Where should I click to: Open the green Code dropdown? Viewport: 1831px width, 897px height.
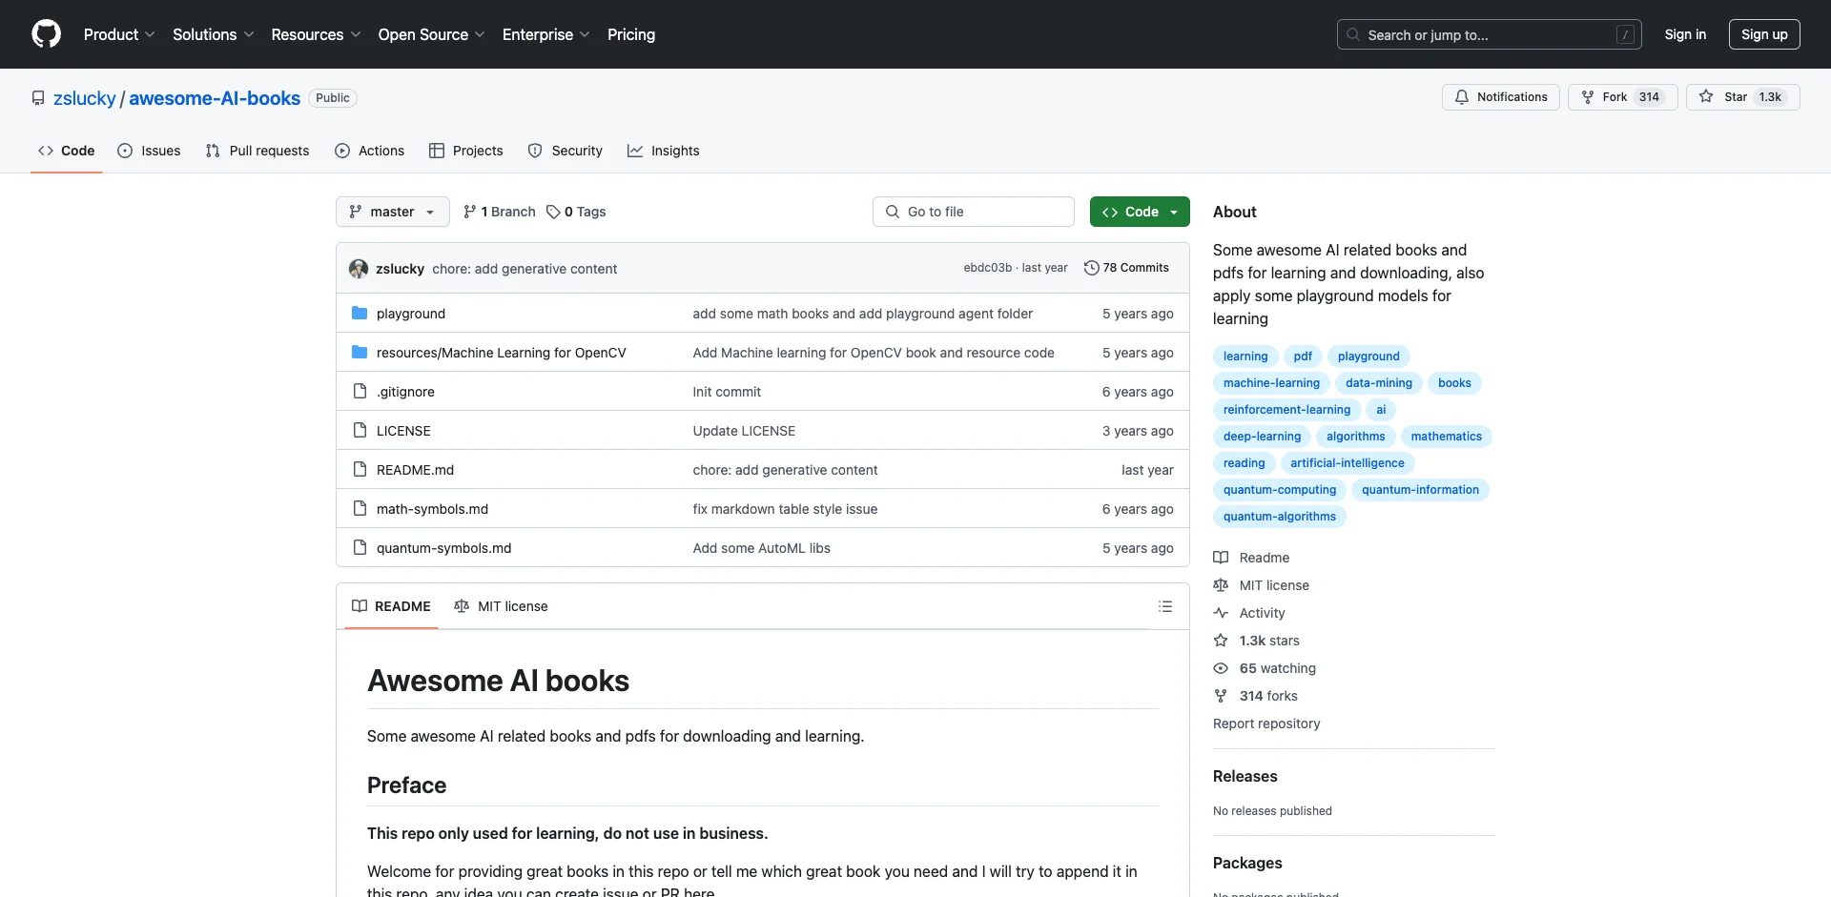[1140, 212]
